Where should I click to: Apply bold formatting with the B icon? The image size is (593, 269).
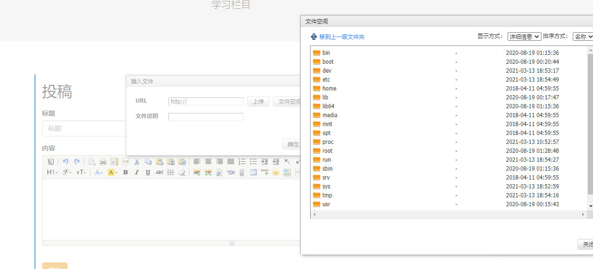125,172
